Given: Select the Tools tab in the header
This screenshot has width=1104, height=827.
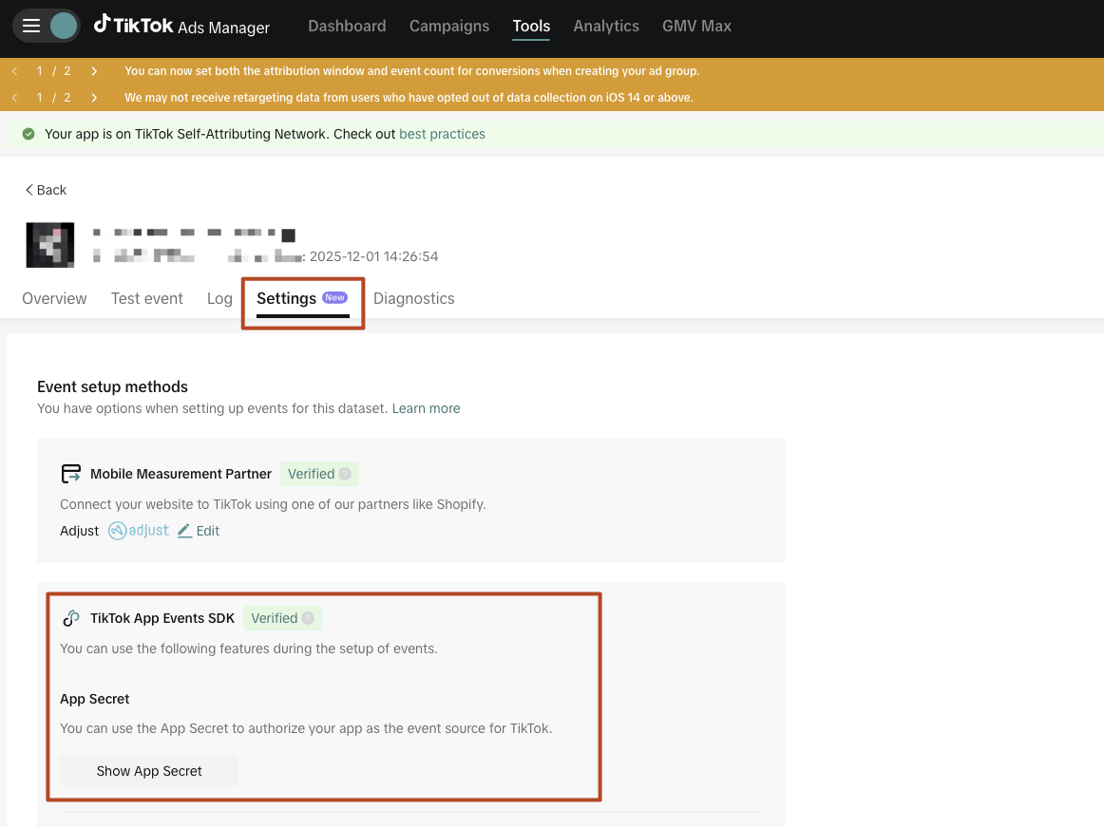Looking at the screenshot, I should click(x=532, y=26).
